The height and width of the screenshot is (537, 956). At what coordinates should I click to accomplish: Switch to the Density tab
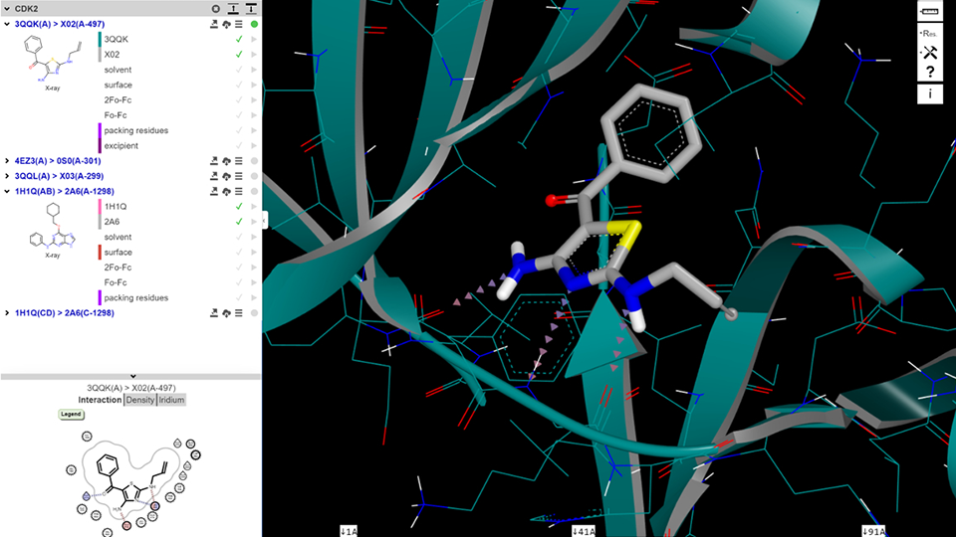click(x=140, y=400)
